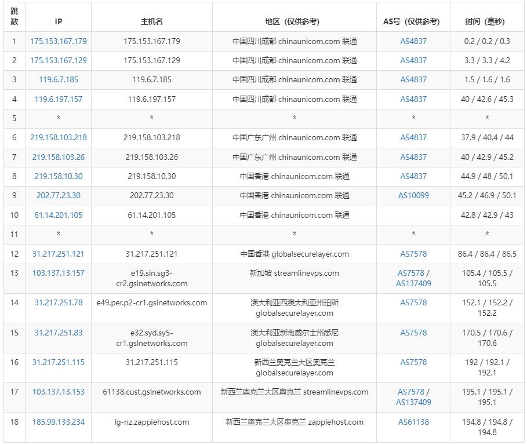This screenshot has width=527, height=445.
Task: Select hostname e19.sin.sg3-cr2.gslnetworks.com
Action: coord(151,278)
